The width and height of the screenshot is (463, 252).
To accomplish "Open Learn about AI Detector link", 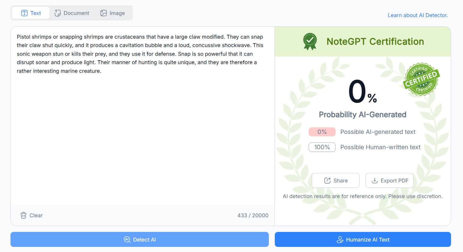I will click(418, 15).
